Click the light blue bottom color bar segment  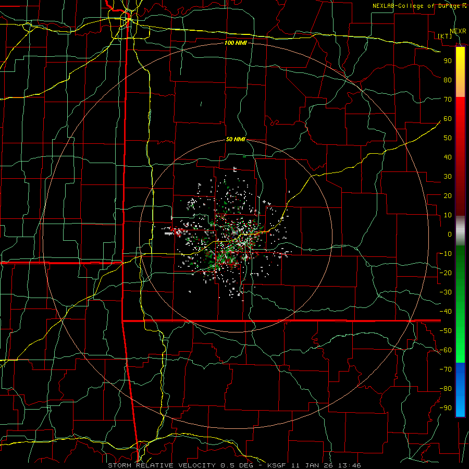pos(460,407)
